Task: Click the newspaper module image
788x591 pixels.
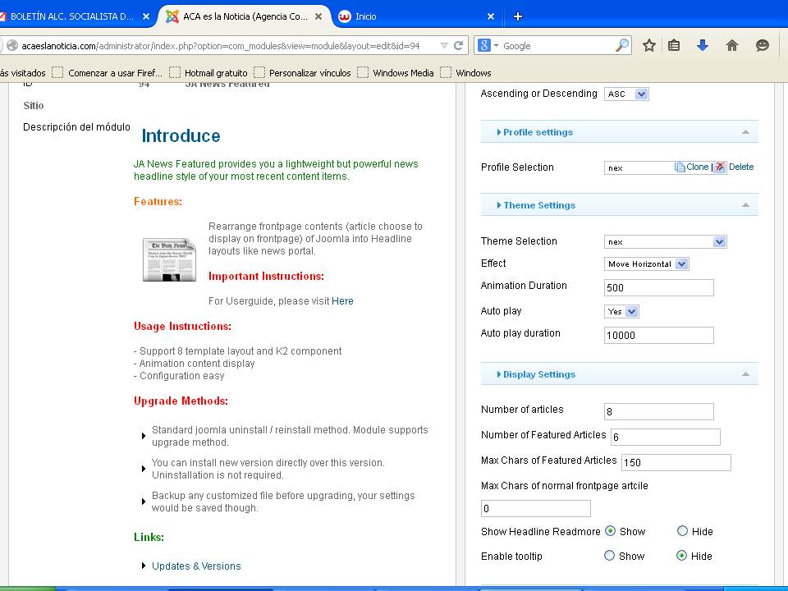Action: 169,259
